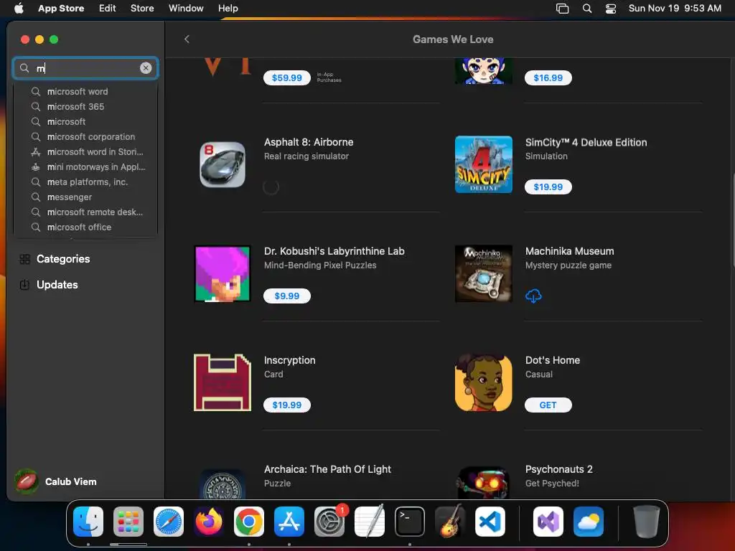Choose 'microsoft office' suggestion
This screenshot has width=735, height=551.
click(x=85, y=227)
